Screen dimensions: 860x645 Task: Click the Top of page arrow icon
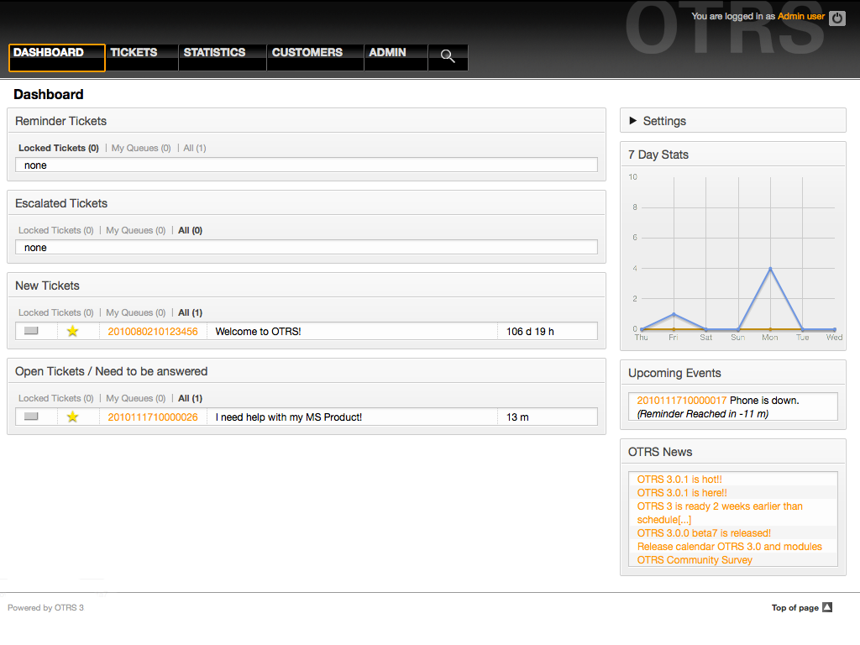[827, 607]
